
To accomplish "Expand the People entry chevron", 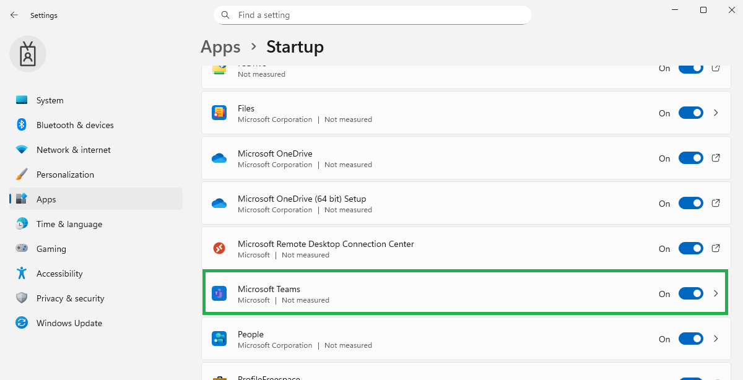I will pyautogui.click(x=716, y=339).
